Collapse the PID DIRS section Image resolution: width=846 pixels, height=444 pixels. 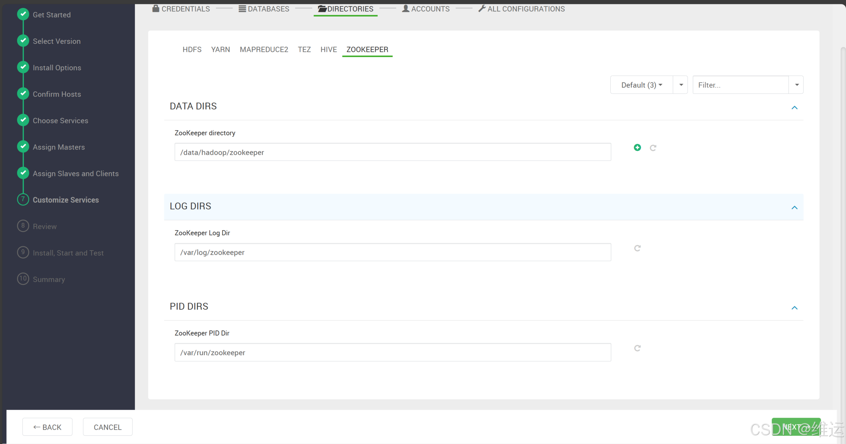pyautogui.click(x=794, y=308)
